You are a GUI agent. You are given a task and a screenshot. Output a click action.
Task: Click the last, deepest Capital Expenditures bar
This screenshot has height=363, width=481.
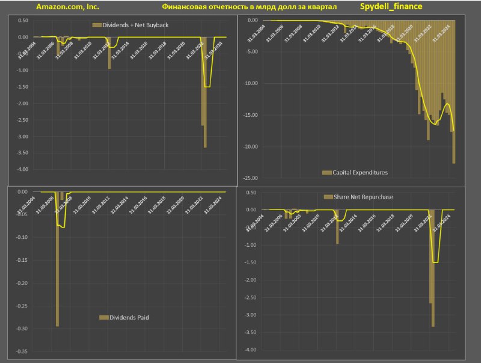454,92
